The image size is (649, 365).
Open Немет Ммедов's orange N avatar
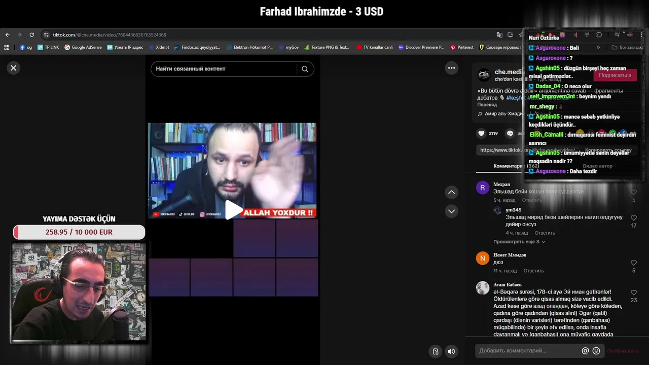(482, 259)
